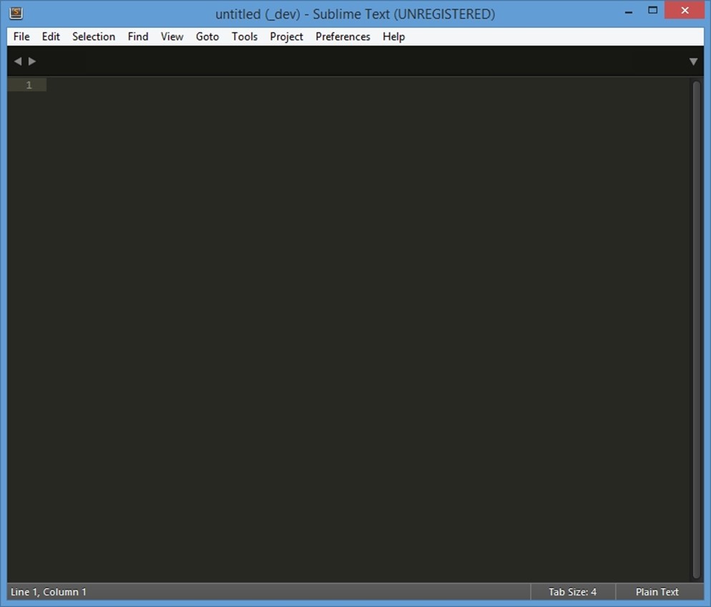Open the Find menu

tap(138, 37)
